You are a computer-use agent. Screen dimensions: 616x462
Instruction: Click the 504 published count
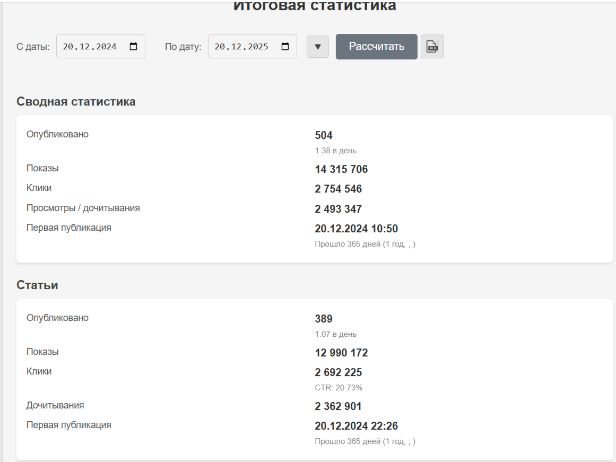(324, 135)
